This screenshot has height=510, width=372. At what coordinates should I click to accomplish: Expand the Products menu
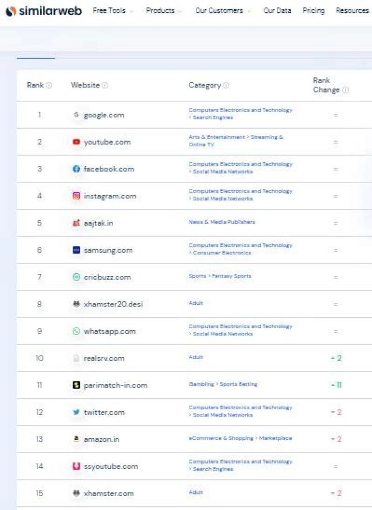[164, 11]
